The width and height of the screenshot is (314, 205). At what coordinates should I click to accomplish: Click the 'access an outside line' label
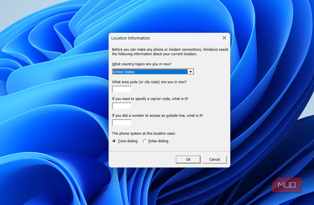[x=158, y=116]
